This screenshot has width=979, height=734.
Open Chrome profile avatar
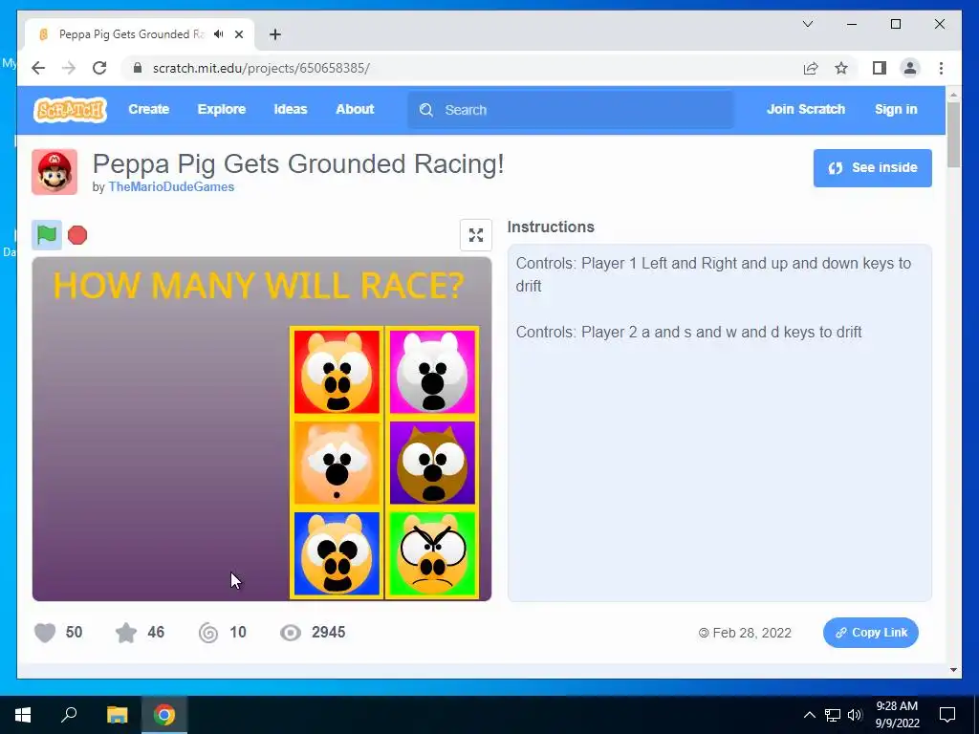pos(910,68)
